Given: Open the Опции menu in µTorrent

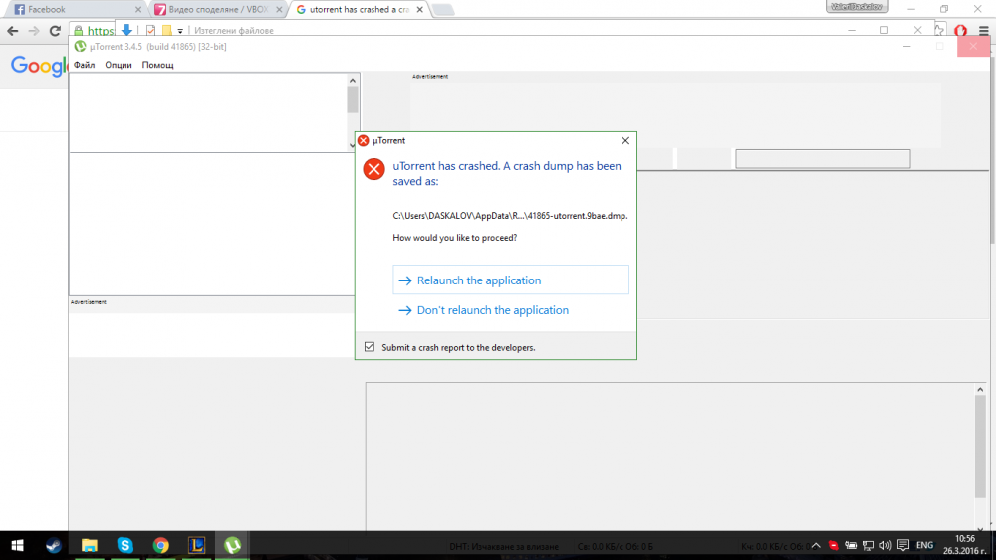Looking at the screenshot, I should point(119,65).
